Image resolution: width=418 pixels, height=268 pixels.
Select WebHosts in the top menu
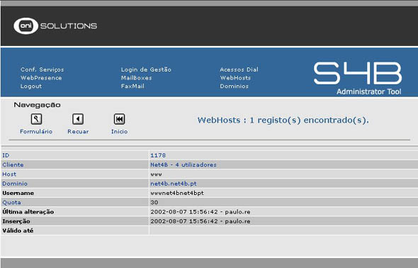coord(235,78)
